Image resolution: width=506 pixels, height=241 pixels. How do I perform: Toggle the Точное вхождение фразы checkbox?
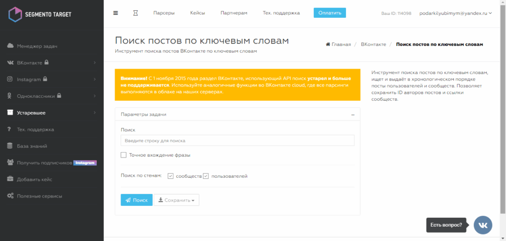(123, 155)
